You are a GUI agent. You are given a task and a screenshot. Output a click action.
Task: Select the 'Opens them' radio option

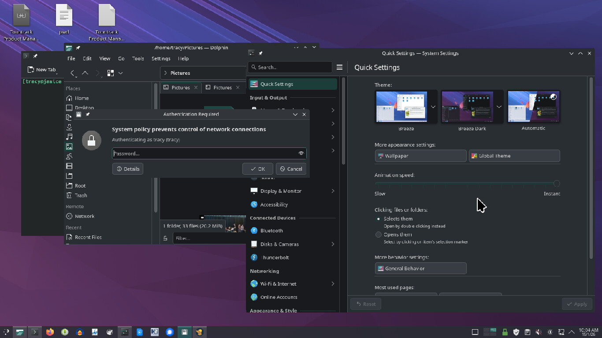point(378,235)
